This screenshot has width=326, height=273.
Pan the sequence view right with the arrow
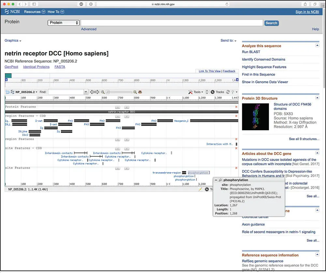tap(97, 92)
